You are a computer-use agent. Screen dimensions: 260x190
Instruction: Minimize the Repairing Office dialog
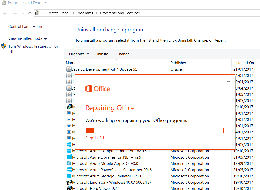229,81
